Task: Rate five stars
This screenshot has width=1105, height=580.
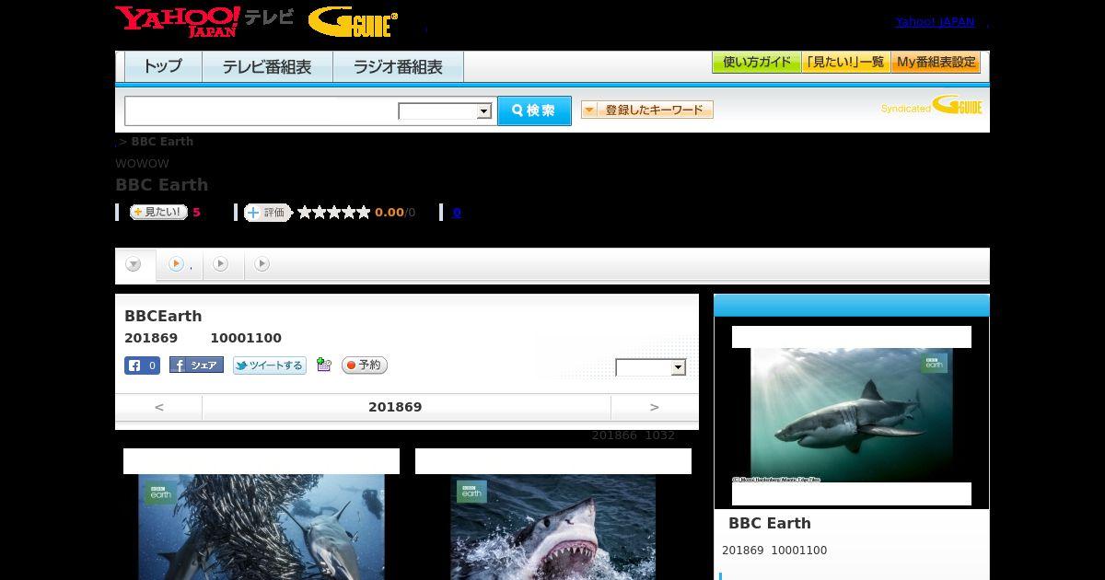Action: [x=364, y=213]
